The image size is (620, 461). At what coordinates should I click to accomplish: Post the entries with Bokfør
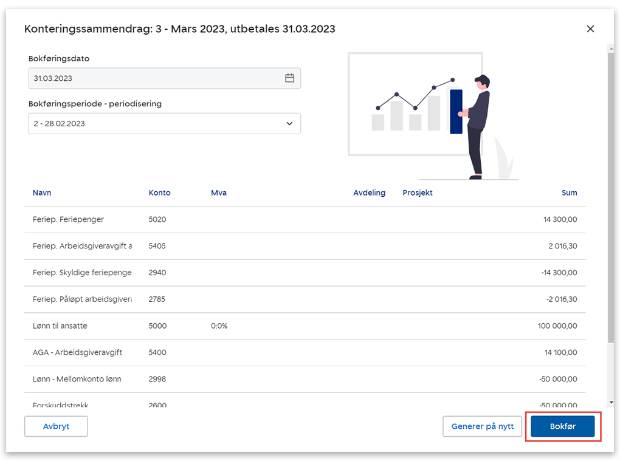(x=562, y=426)
